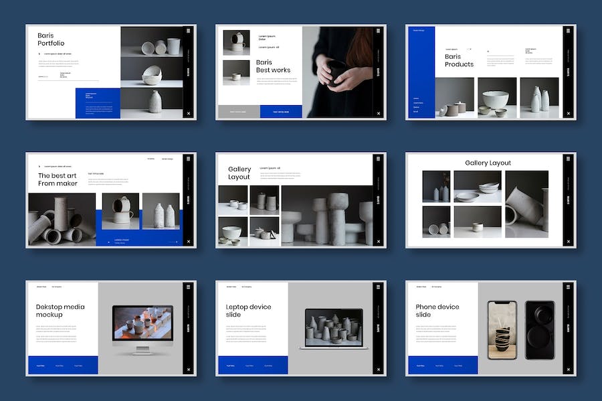Click blue sidebar panel on Baris Products slide
The height and width of the screenshot is (401, 602).
tap(421, 72)
